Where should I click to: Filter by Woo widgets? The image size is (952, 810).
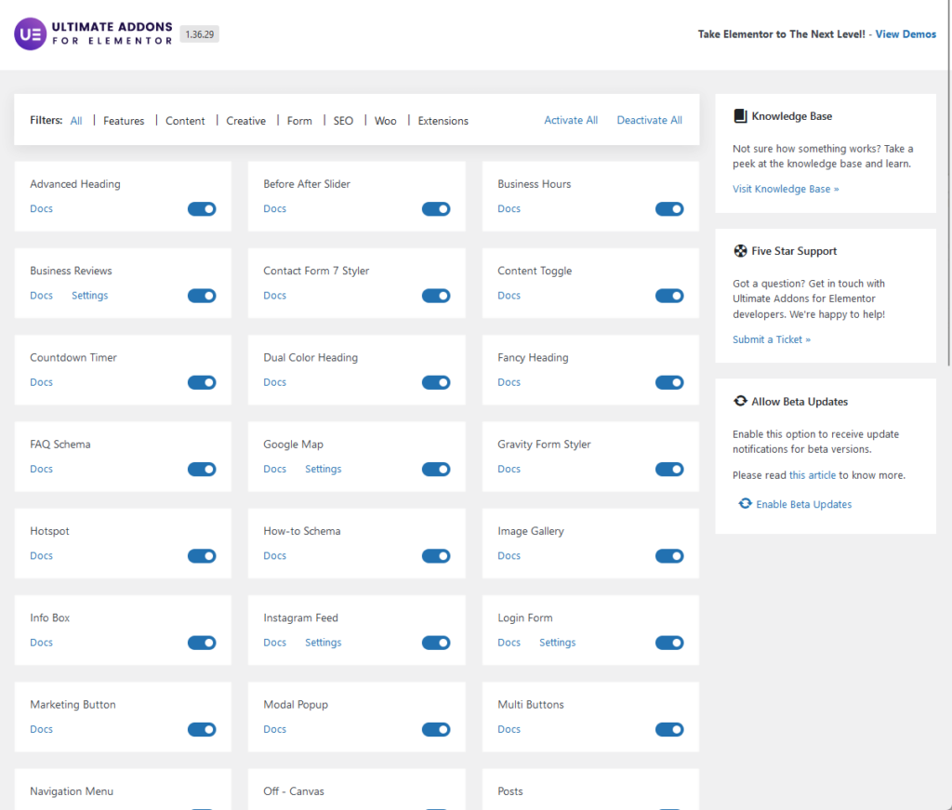[x=386, y=121]
